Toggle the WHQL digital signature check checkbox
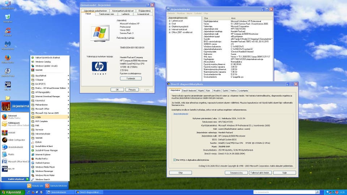This screenshot has width=347, height=195. pyautogui.click(x=175, y=160)
